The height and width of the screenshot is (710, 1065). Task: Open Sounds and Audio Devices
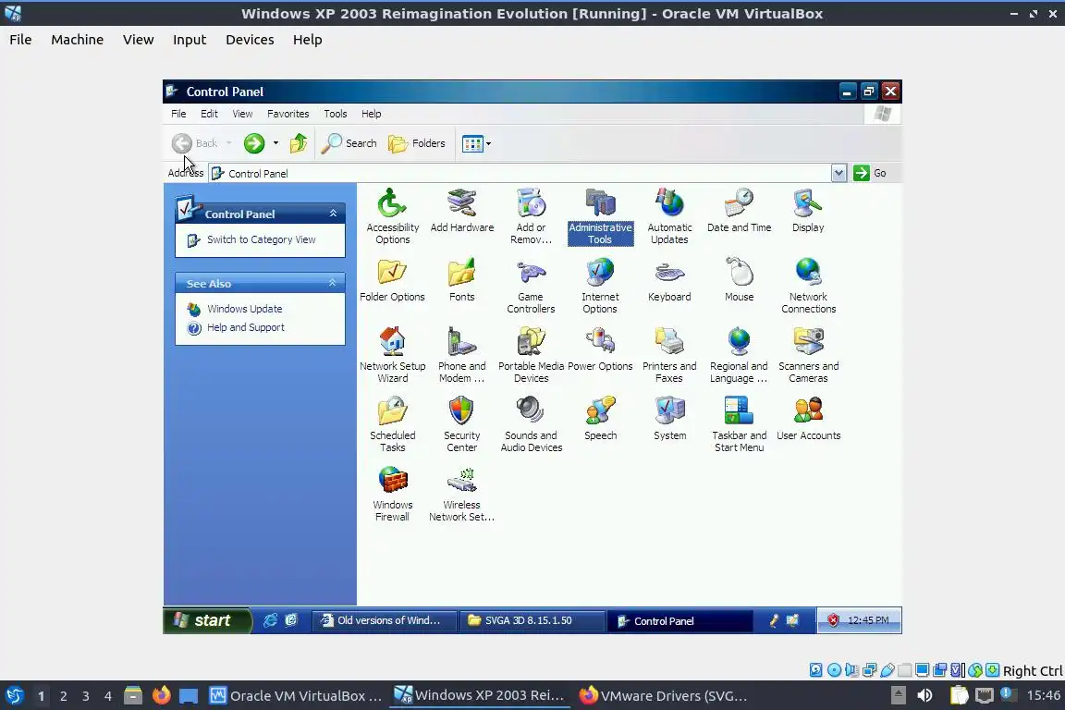(532, 424)
